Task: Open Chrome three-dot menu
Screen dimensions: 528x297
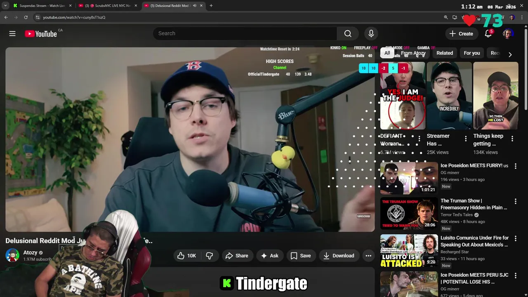Action: (x=522, y=17)
